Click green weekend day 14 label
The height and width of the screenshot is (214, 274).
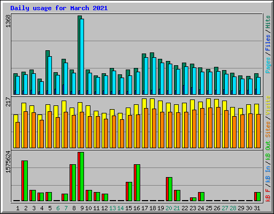pyautogui.click(x=120, y=208)
